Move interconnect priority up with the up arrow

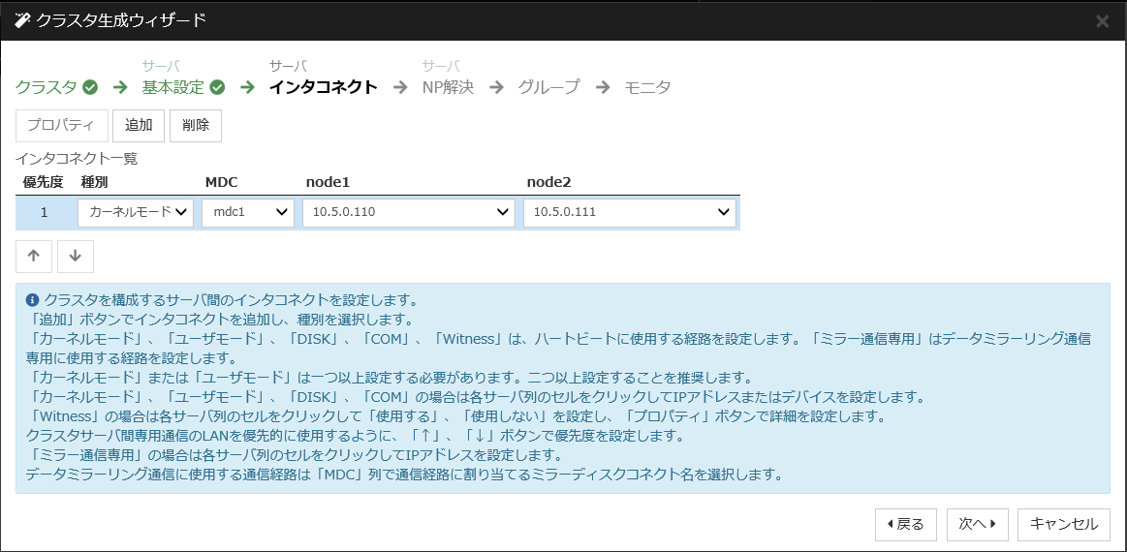34,256
